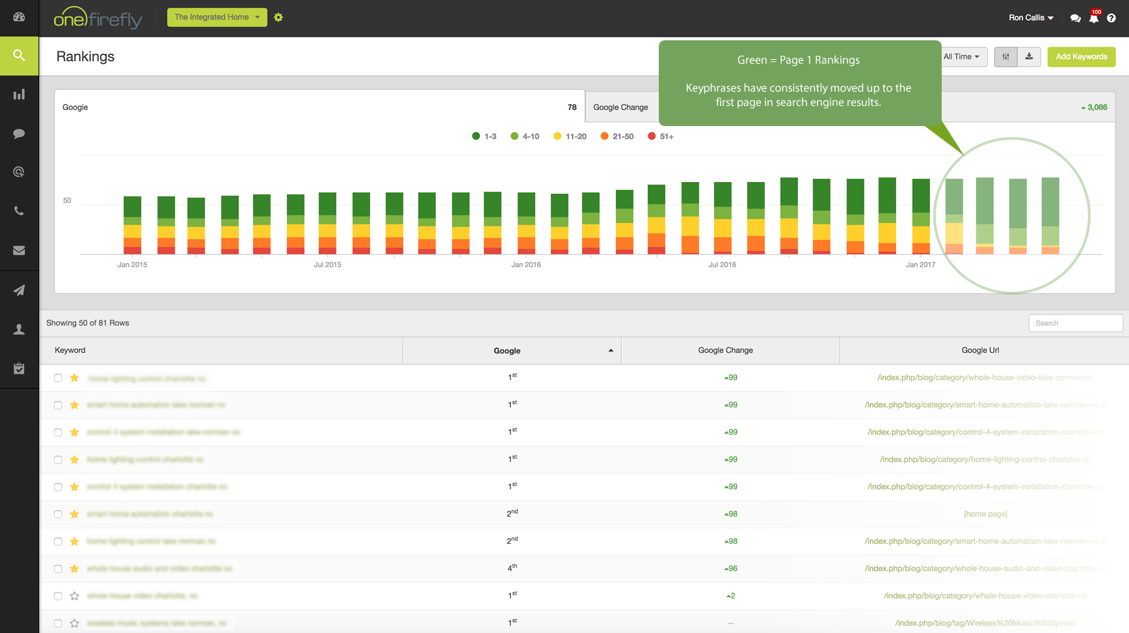Open the [home page] Google URL link

tap(985, 514)
